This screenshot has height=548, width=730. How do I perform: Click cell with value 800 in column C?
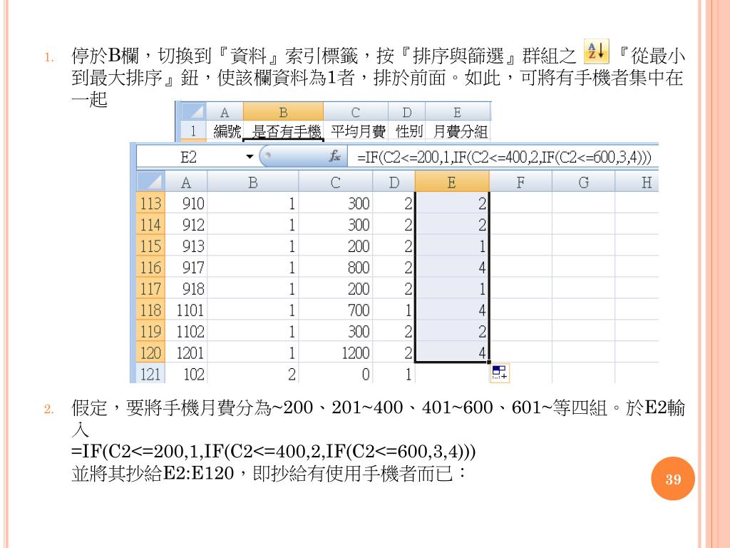coord(335,267)
